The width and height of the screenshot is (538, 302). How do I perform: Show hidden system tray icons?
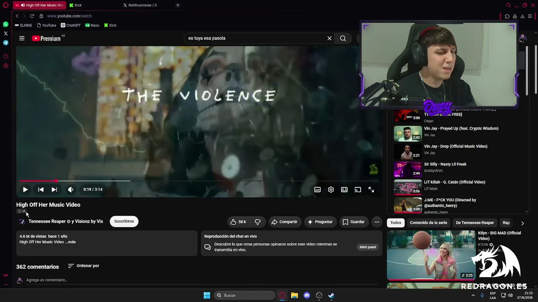click(473, 295)
